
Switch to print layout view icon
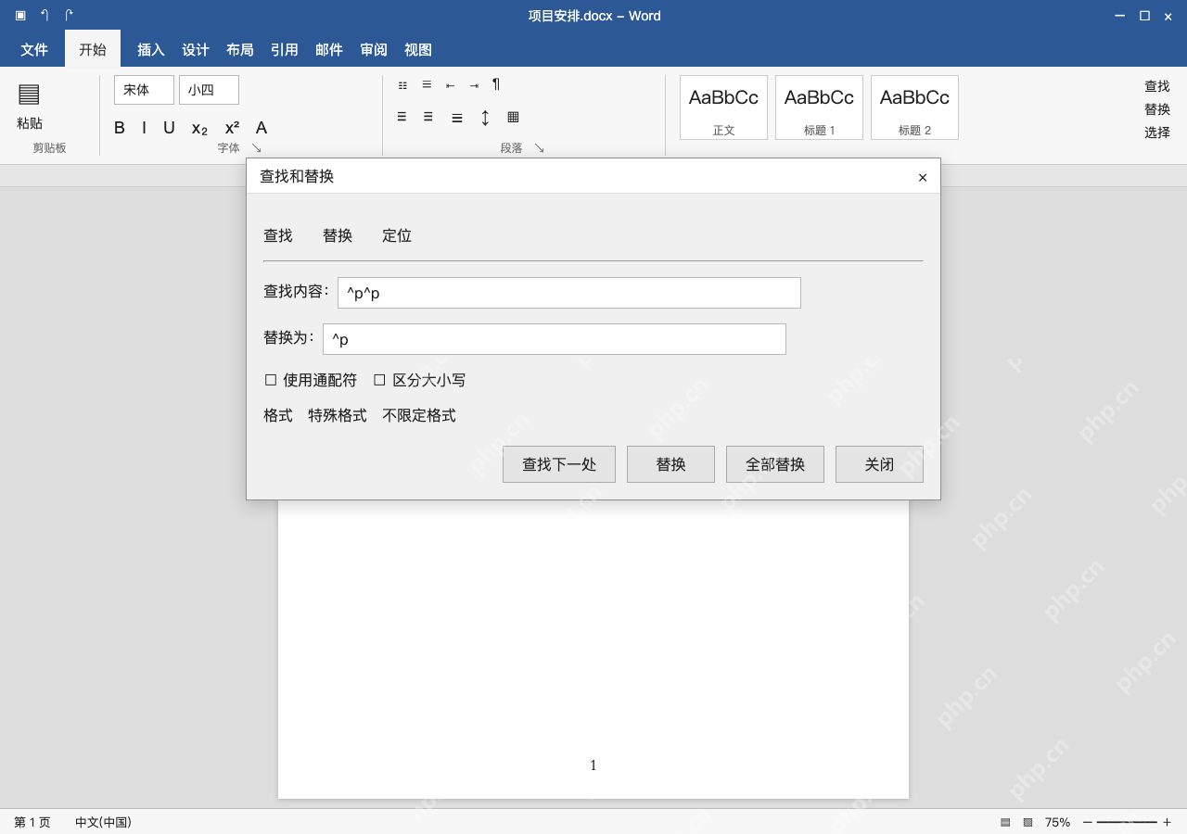pyautogui.click(x=1005, y=822)
